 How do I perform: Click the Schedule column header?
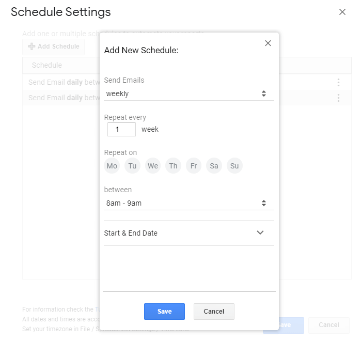(x=47, y=65)
